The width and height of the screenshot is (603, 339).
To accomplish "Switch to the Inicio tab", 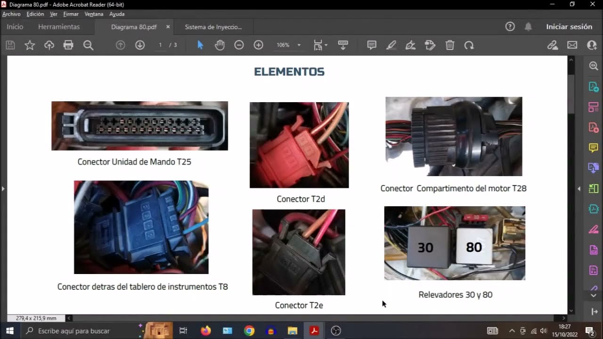I will 15,27.
